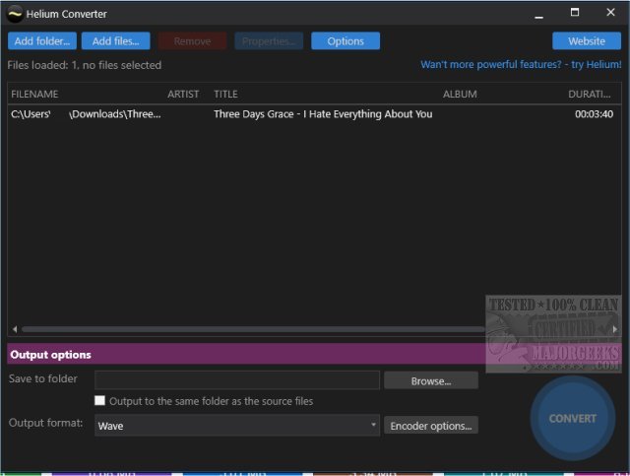
Task: Select the Three Days Grace file row
Action: click(x=314, y=114)
